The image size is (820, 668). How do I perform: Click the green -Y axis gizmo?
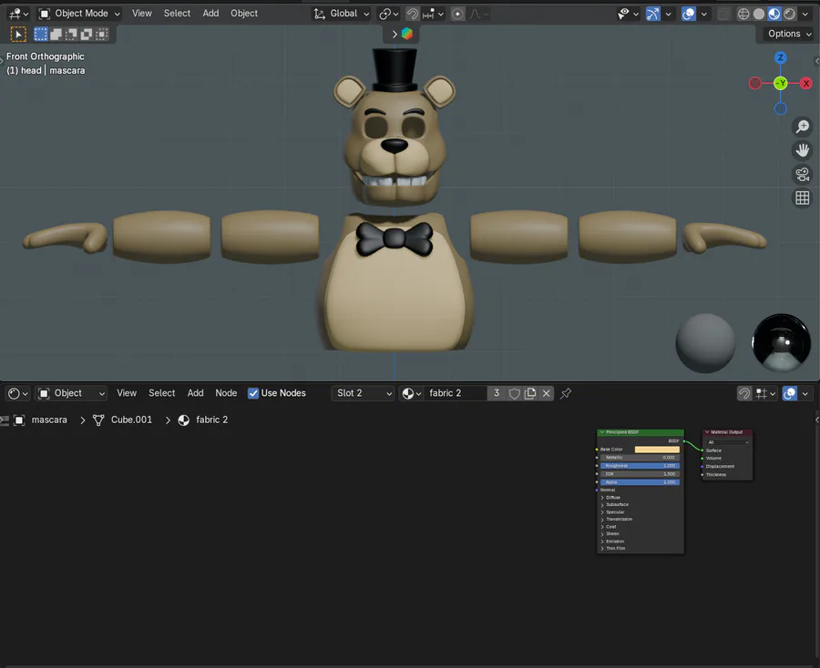click(x=780, y=83)
